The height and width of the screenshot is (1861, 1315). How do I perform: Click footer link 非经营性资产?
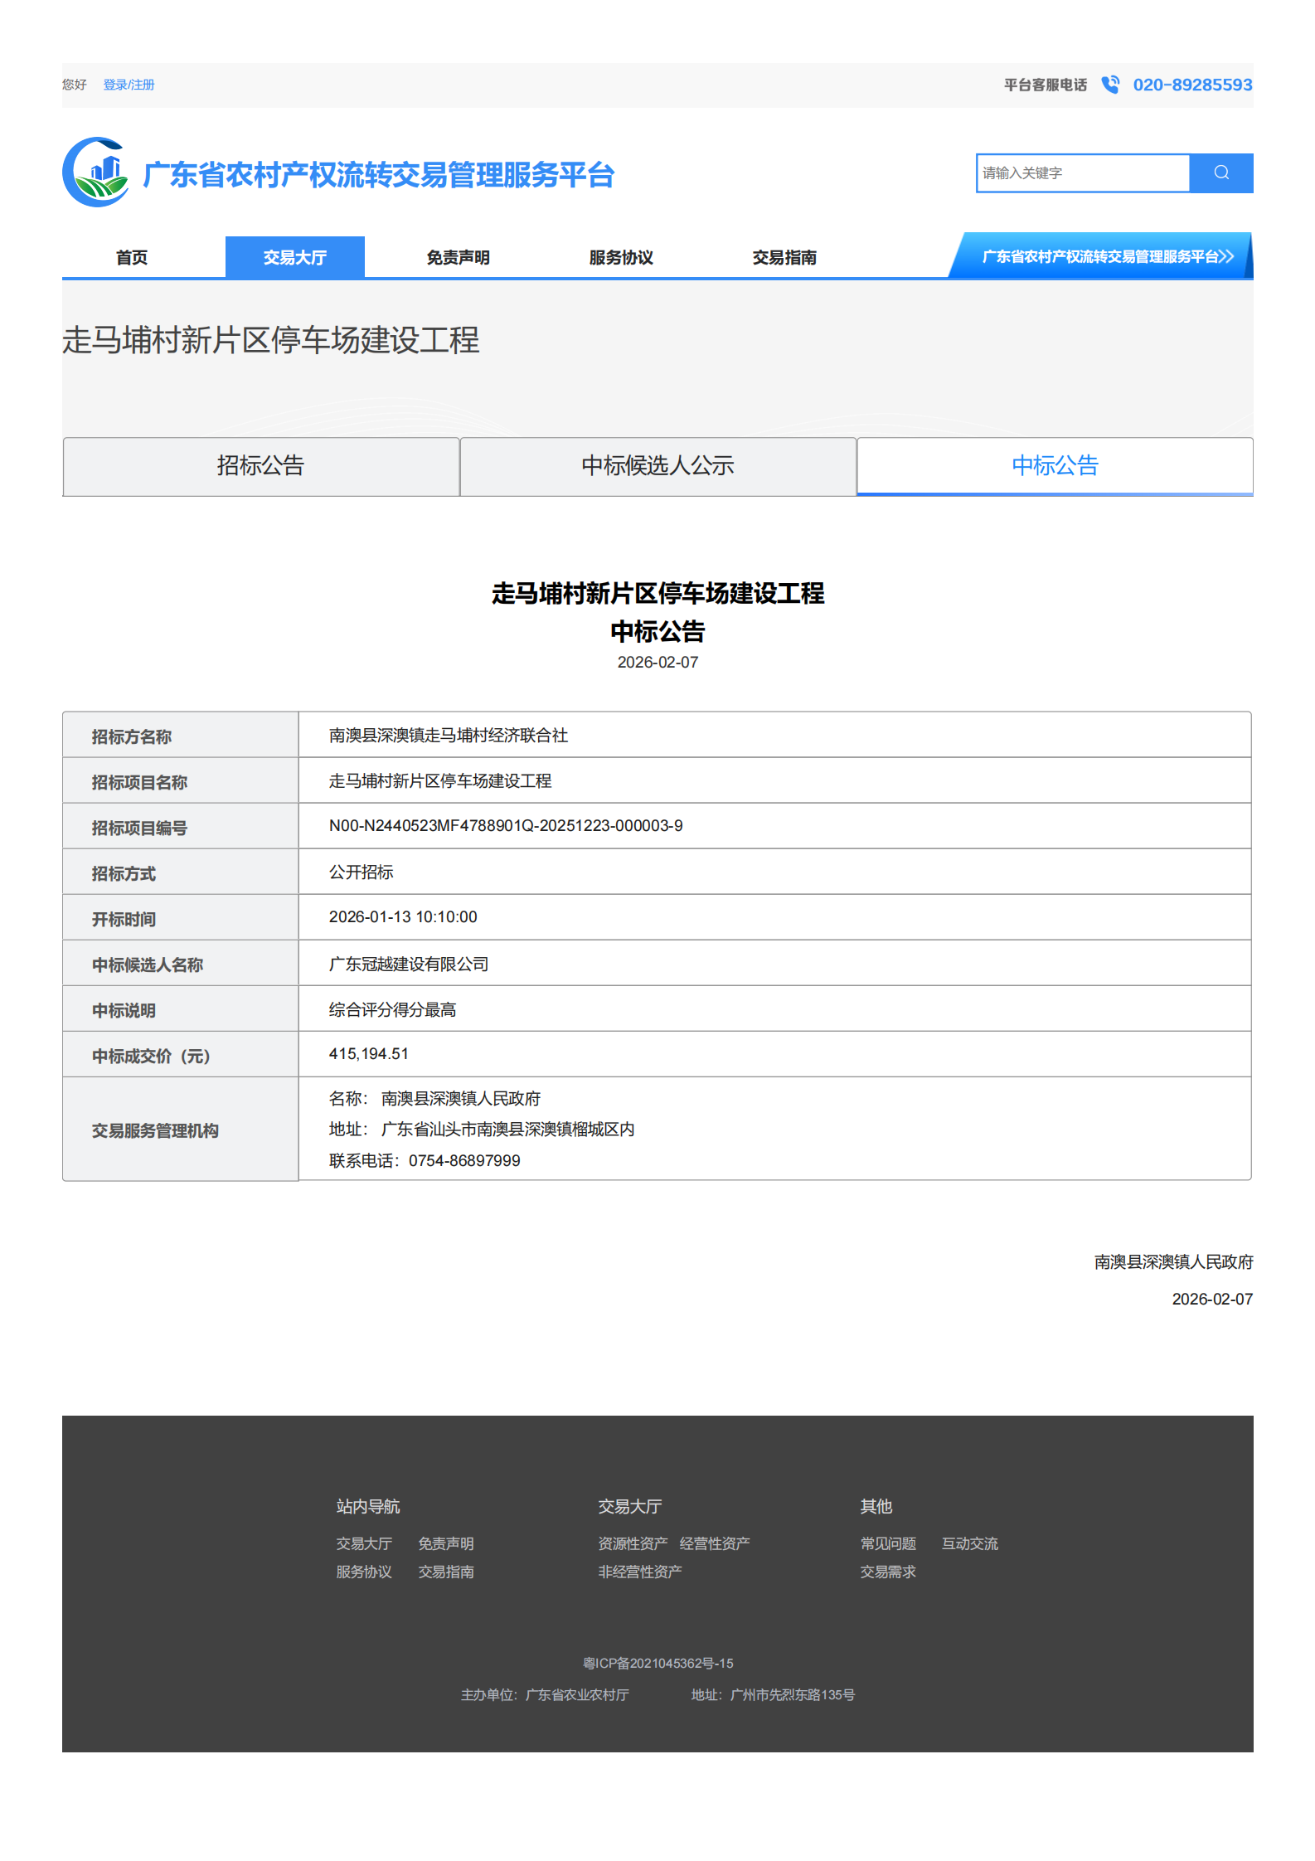click(x=640, y=1572)
